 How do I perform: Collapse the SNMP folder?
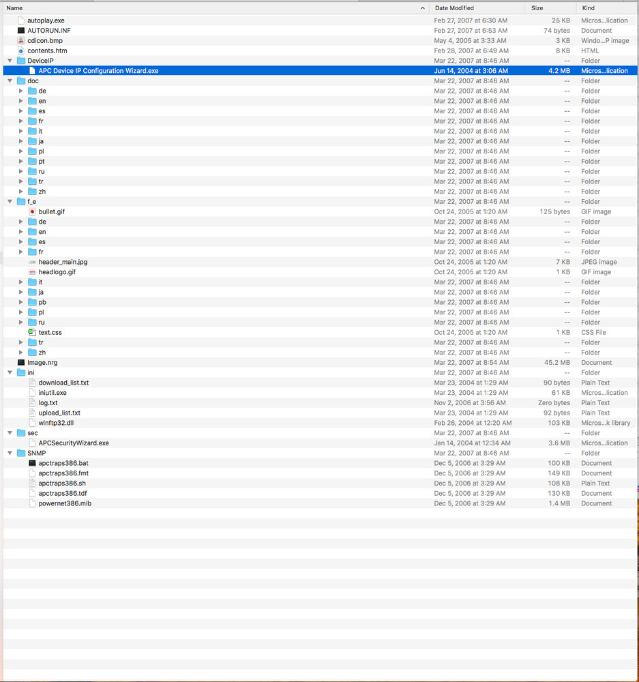[10, 453]
